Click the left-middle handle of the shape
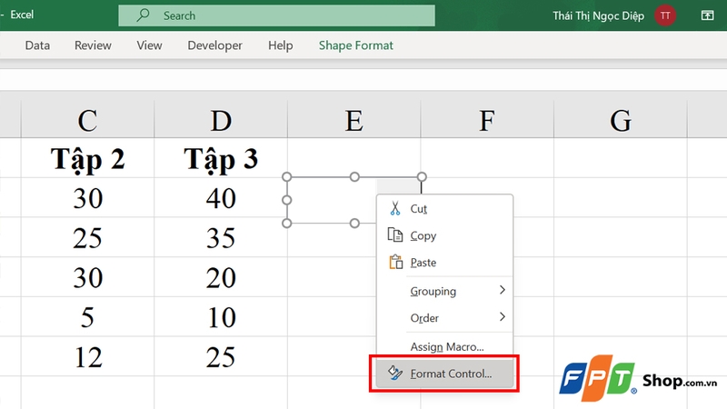The width and height of the screenshot is (727, 409). (x=287, y=200)
